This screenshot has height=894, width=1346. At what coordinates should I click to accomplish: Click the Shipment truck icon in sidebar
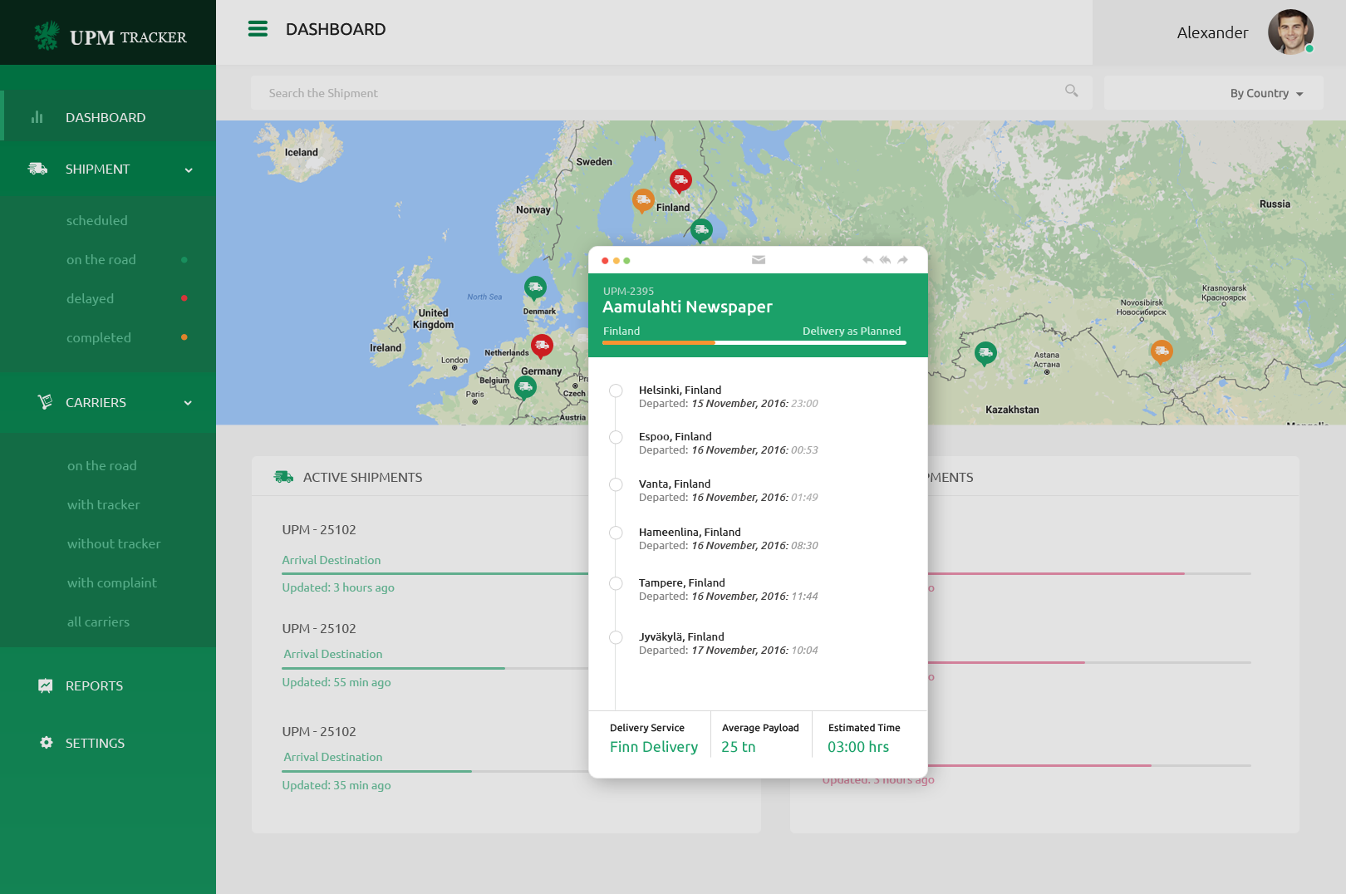click(x=37, y=169)
